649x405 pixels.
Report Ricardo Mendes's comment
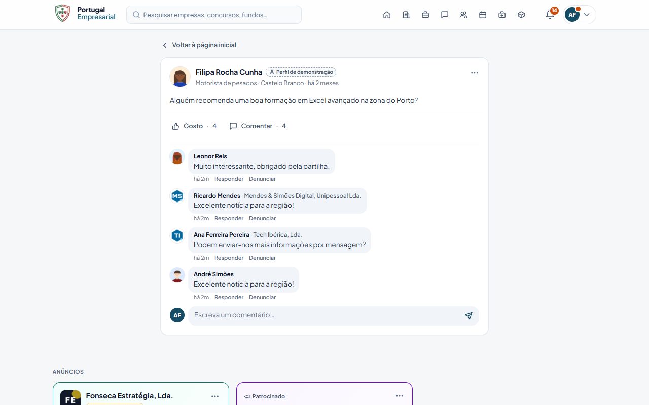click(262, 218)
